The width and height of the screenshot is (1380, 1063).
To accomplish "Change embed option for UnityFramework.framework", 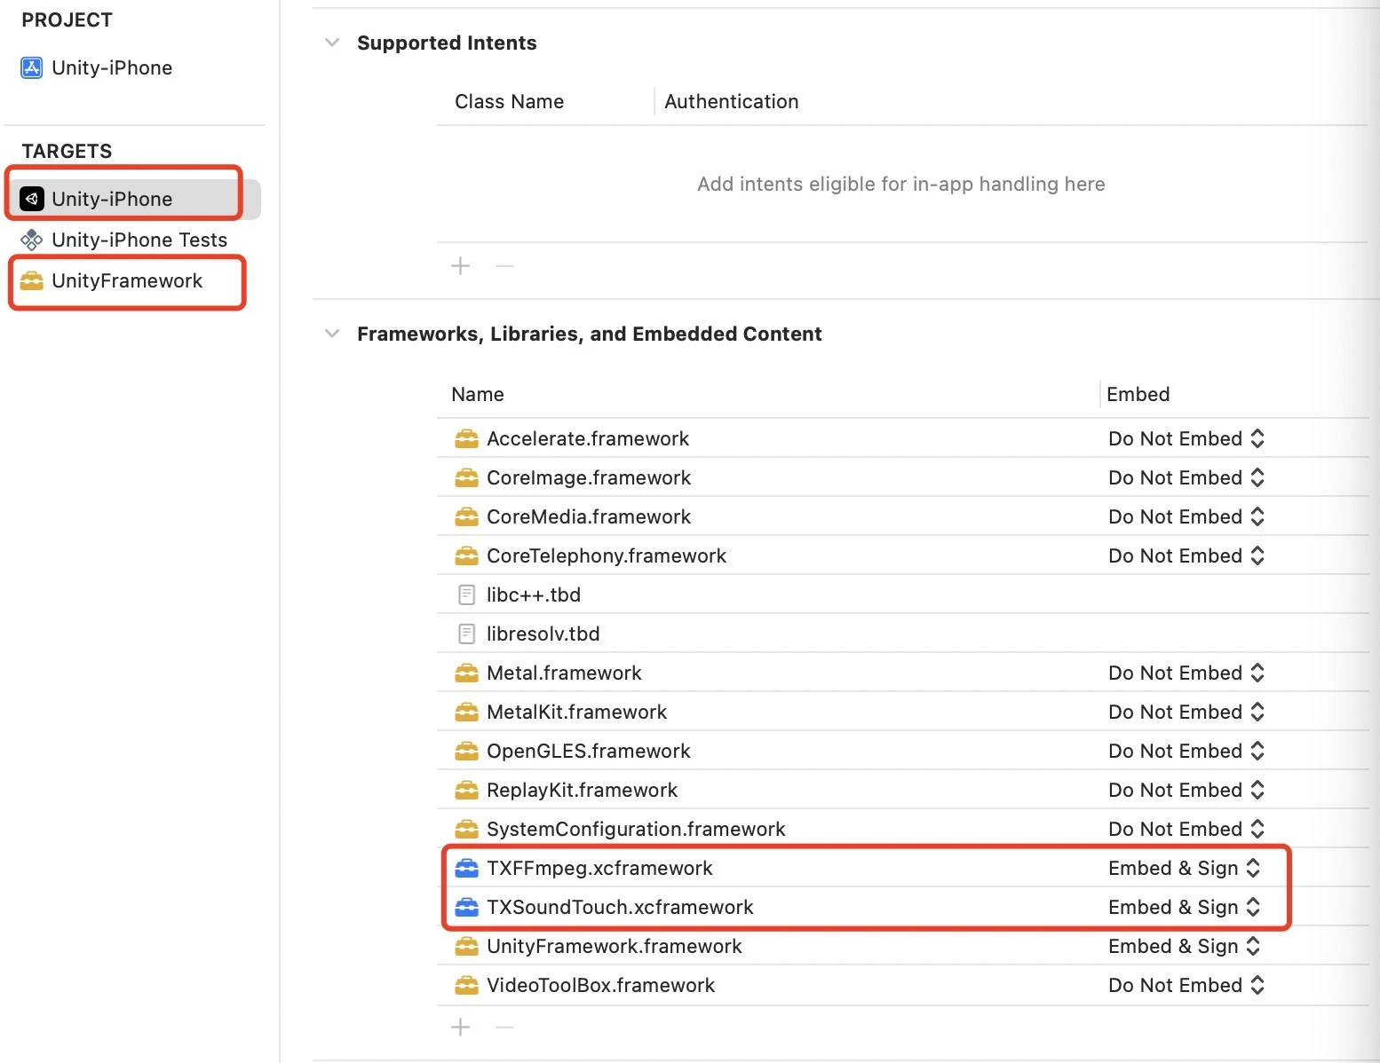I will point(1185,946).
